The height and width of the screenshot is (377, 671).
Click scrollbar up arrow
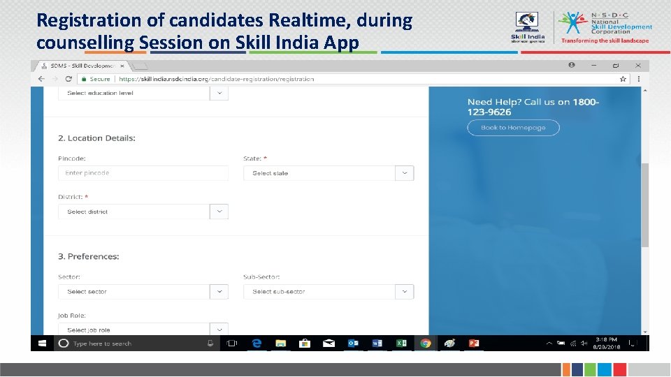644,90
